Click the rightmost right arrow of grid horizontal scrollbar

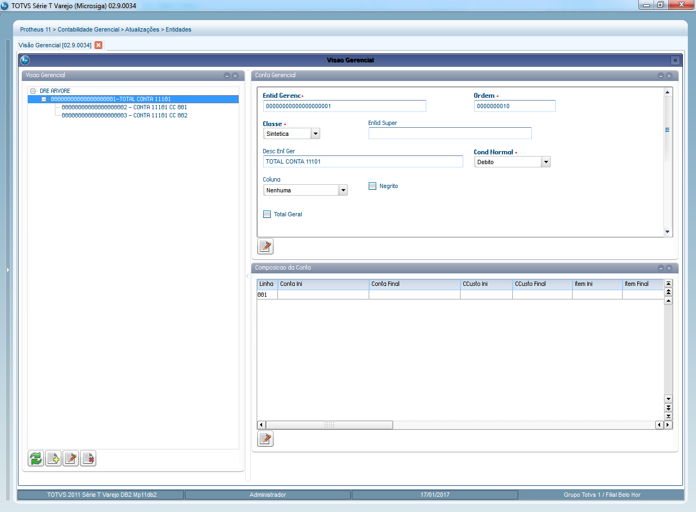pos(668,425)
